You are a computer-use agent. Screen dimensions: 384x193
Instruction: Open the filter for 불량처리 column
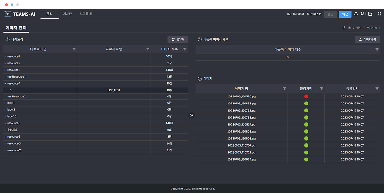click(321, 89)
